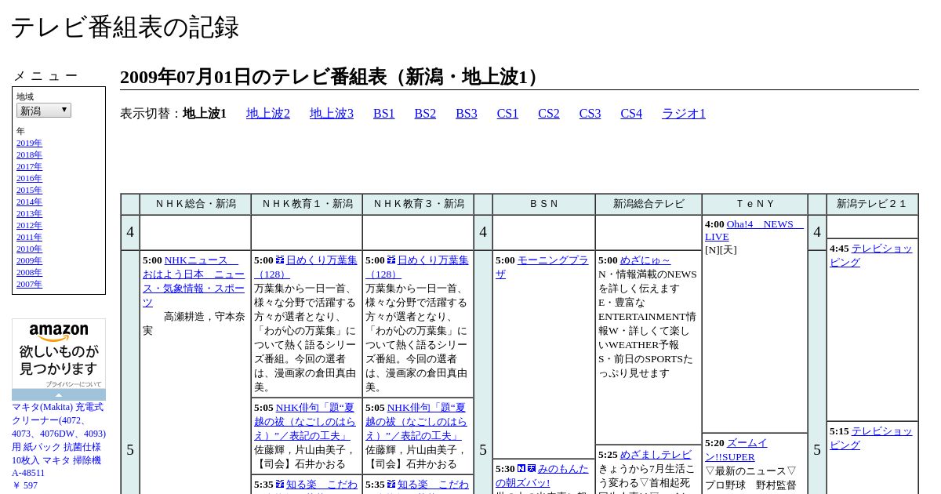Image resolution: width=941 pixels, height=494 pixels.
Task: Open the 2014年 year link
Action: click(29, 202)
